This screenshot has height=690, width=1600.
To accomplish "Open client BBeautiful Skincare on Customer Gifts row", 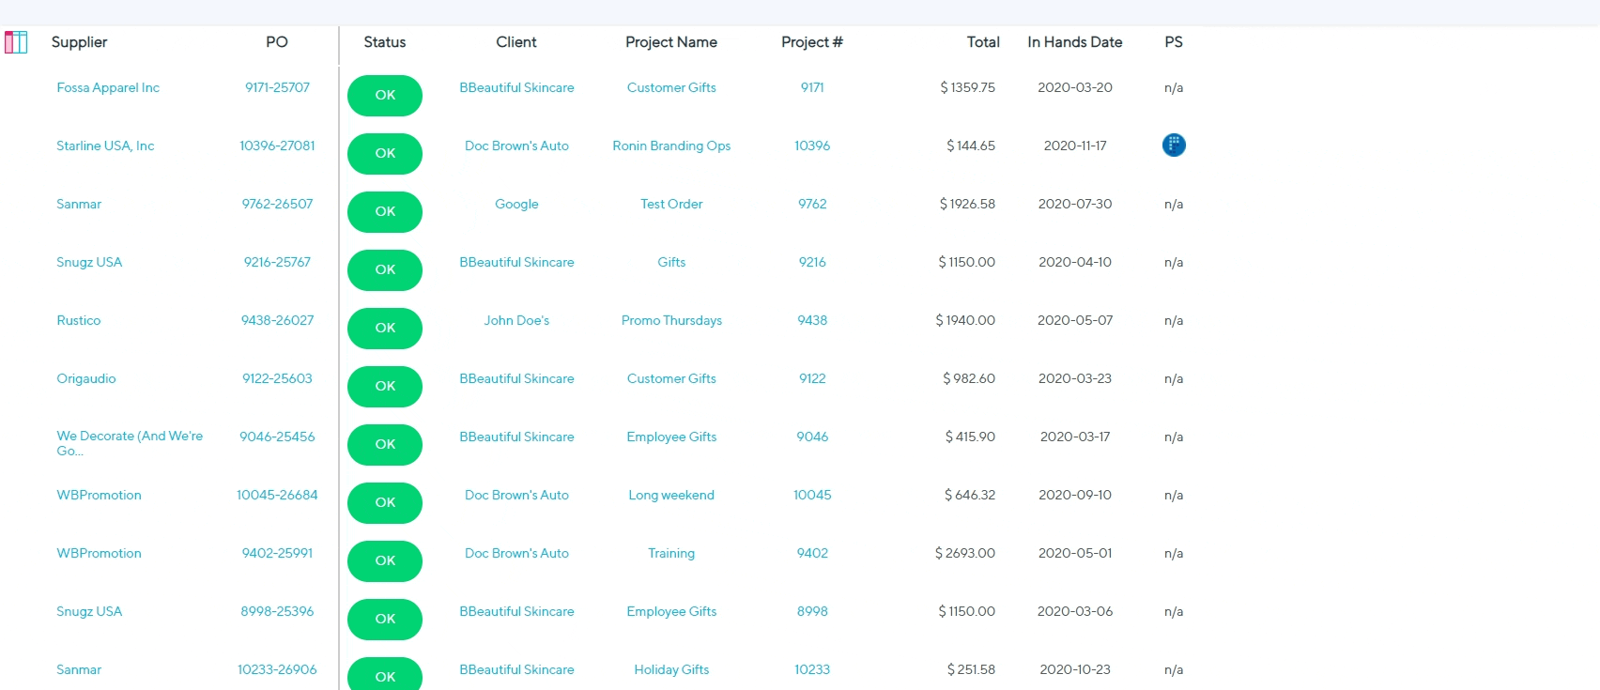I will click(516, 87).
